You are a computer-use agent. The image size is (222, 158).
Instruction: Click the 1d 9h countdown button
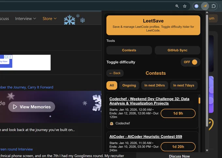click(178, 113)
